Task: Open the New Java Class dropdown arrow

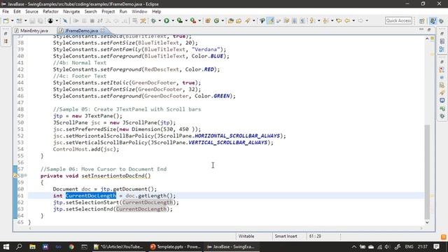Action: pos(223,20)
